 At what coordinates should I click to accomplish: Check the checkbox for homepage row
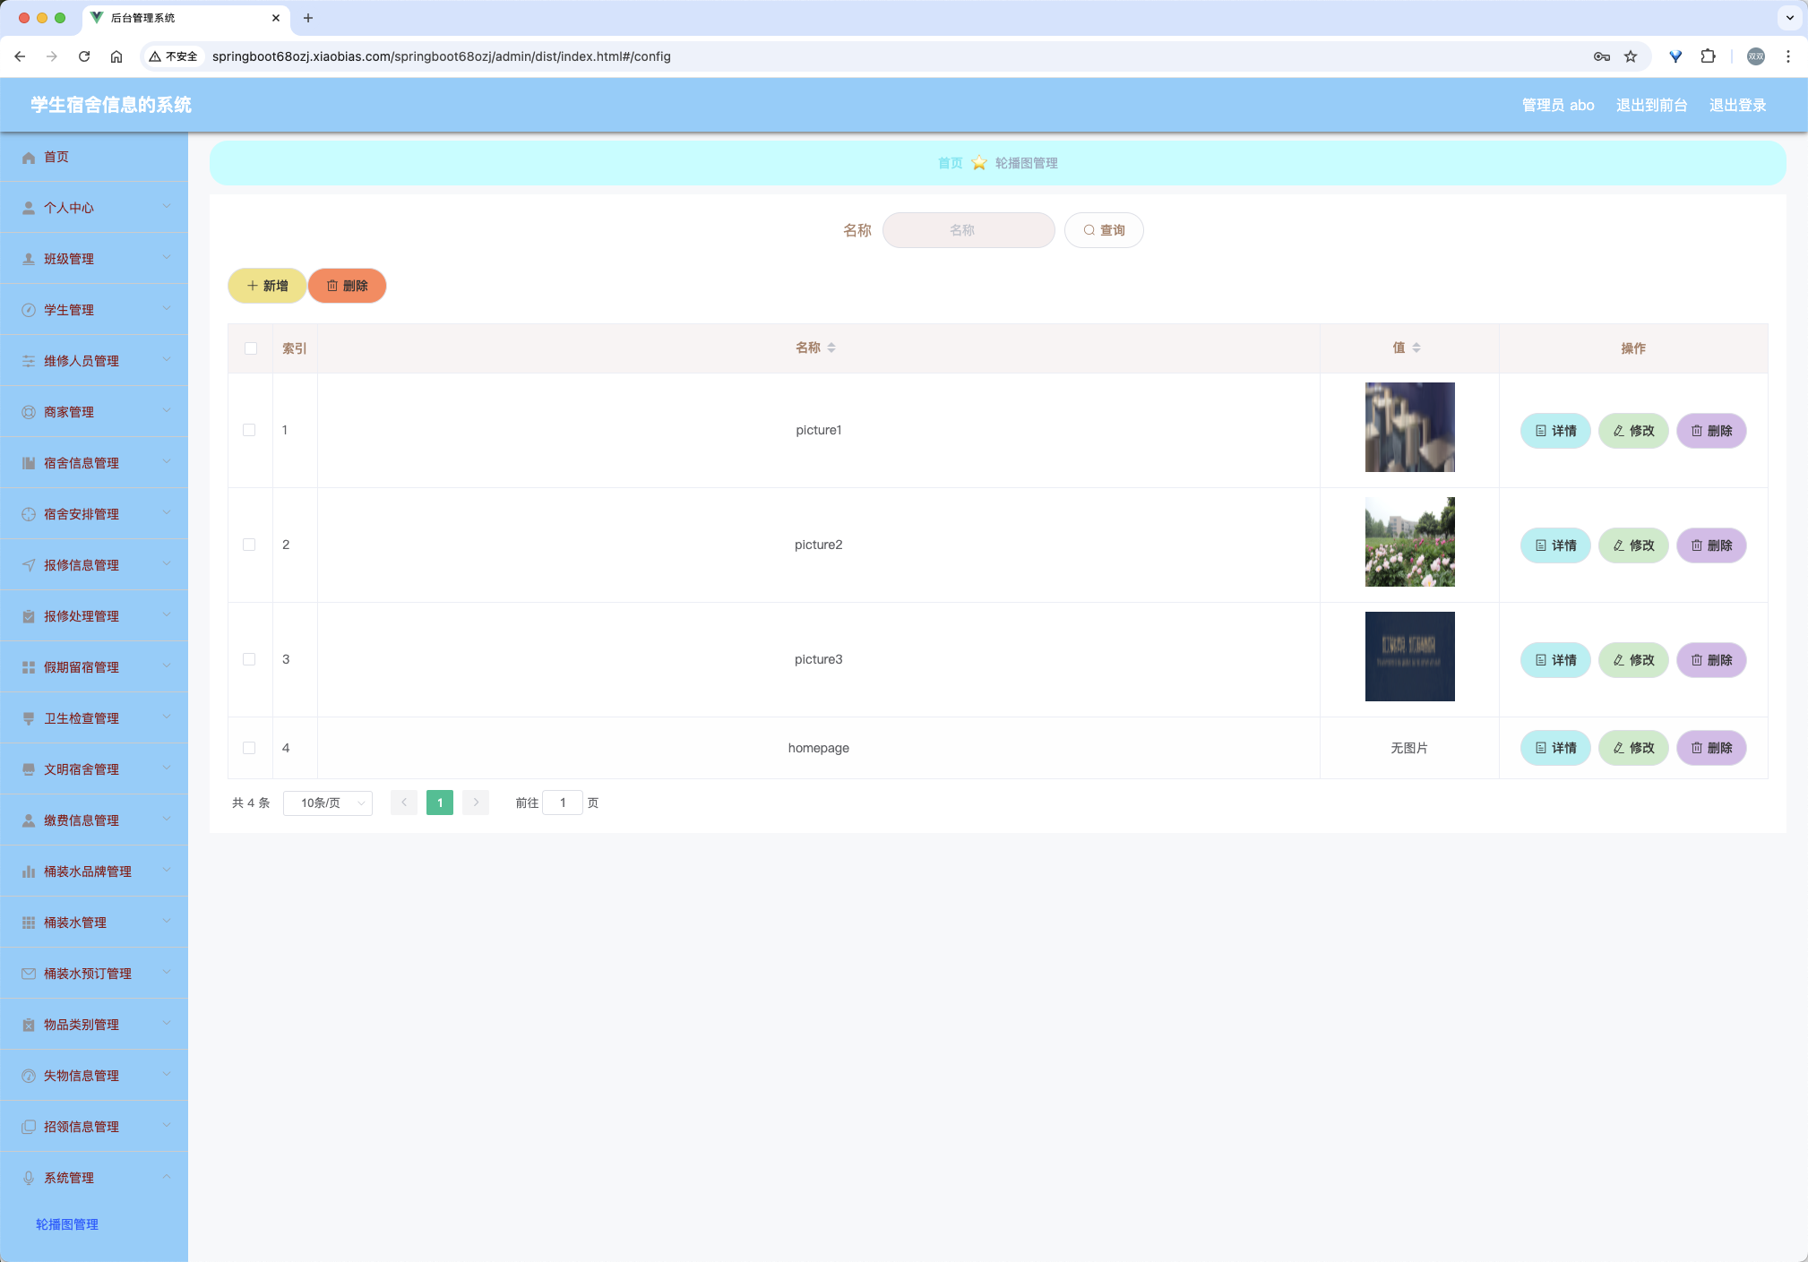[x=249, y=748]
